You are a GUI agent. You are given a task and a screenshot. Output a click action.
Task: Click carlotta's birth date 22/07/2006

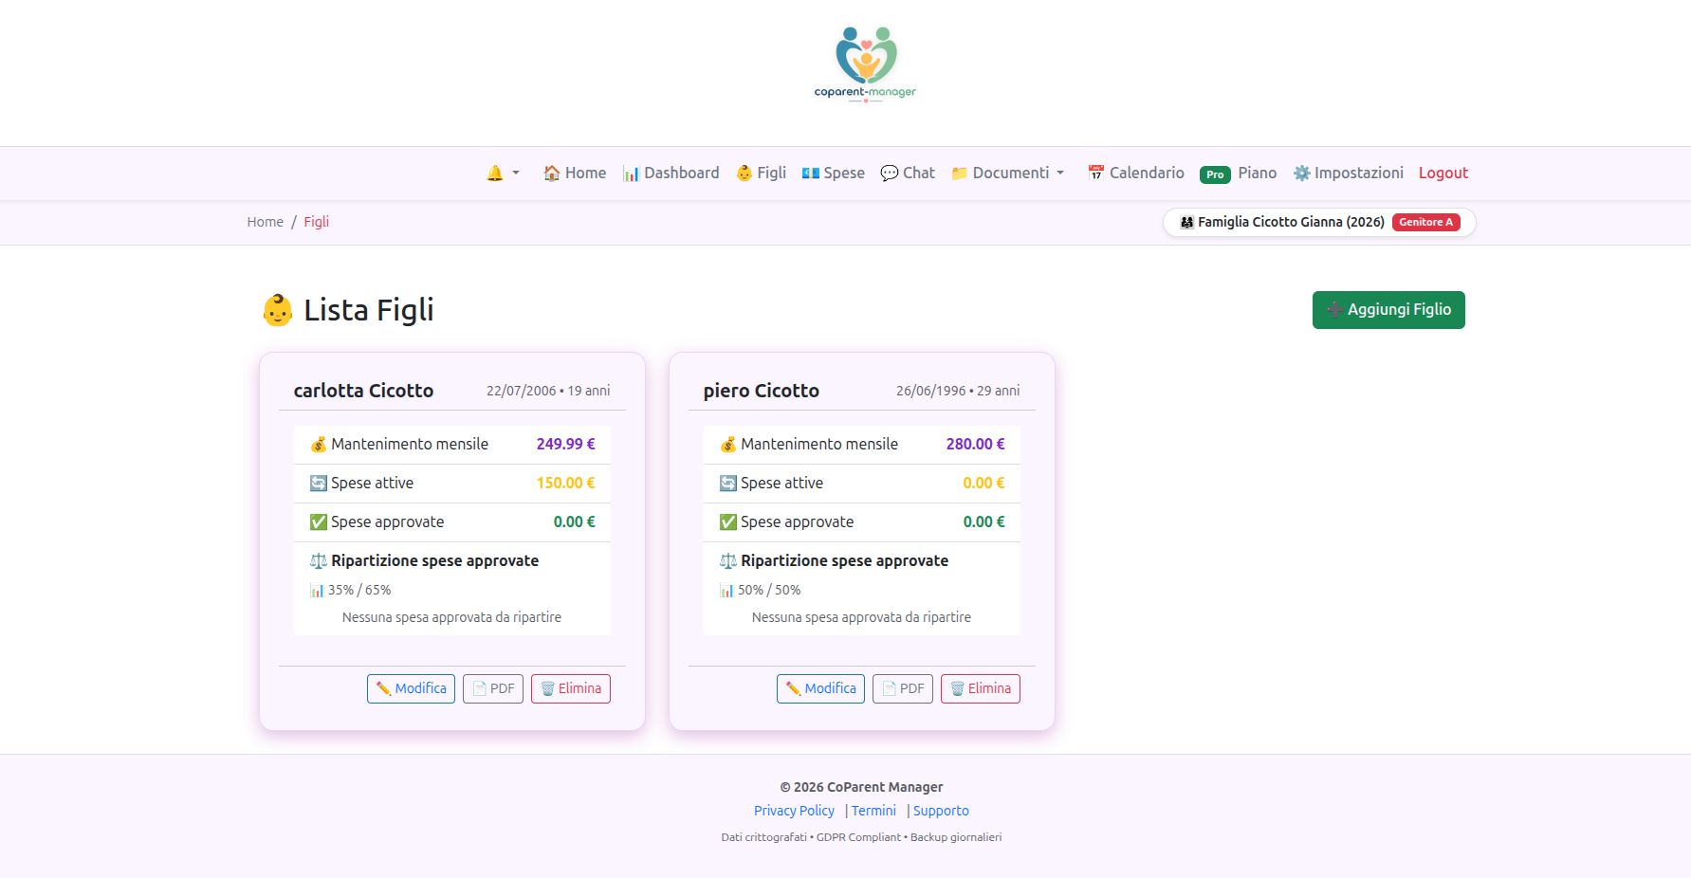522,391
